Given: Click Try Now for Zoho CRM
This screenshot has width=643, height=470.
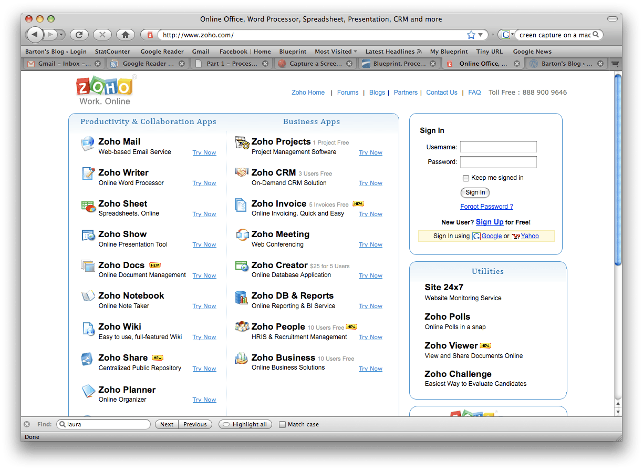Looking at the screenshot, I should pos(370,183).
